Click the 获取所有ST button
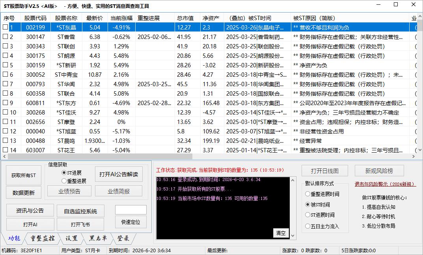Screen dimensions: 423x255 24,175
